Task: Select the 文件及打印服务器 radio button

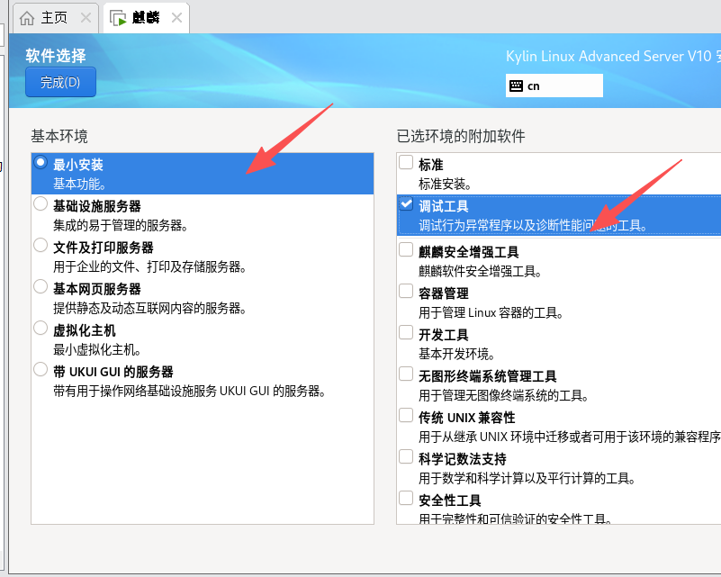Action: pos(41,245)
